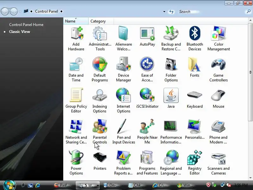Click the vertical scrollbar thumb
The image size is (253, 190).
click(x=250, y=72)
